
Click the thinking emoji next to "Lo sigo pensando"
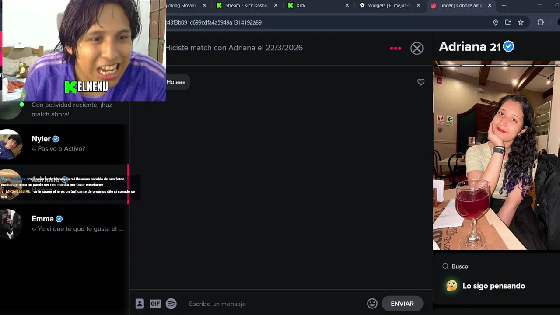click(x=452, y=286)
